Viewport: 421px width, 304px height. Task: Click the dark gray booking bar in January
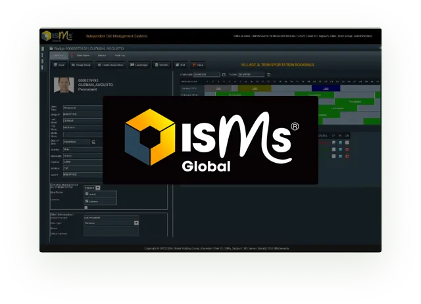click(x=218, y=89)
